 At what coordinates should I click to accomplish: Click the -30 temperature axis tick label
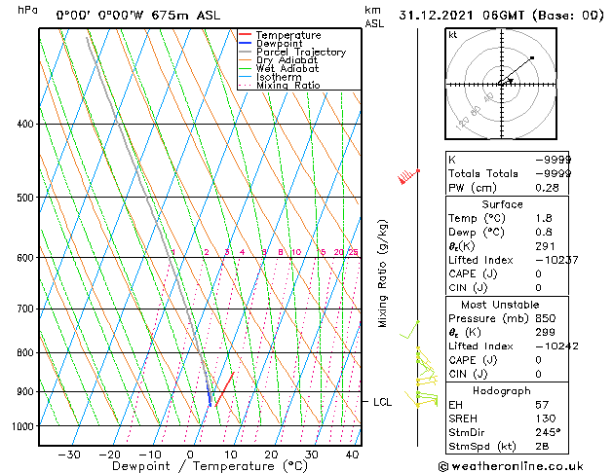pos(69,455)
